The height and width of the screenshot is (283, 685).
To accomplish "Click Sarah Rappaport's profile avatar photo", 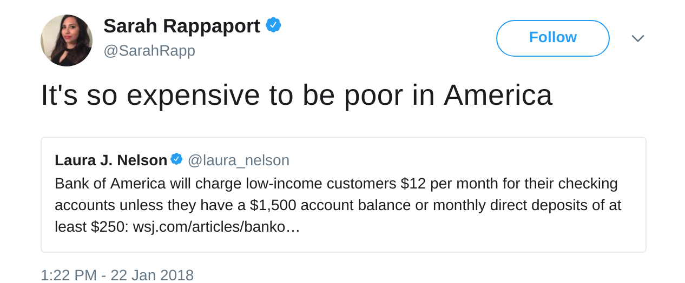I will coord(67,41).
